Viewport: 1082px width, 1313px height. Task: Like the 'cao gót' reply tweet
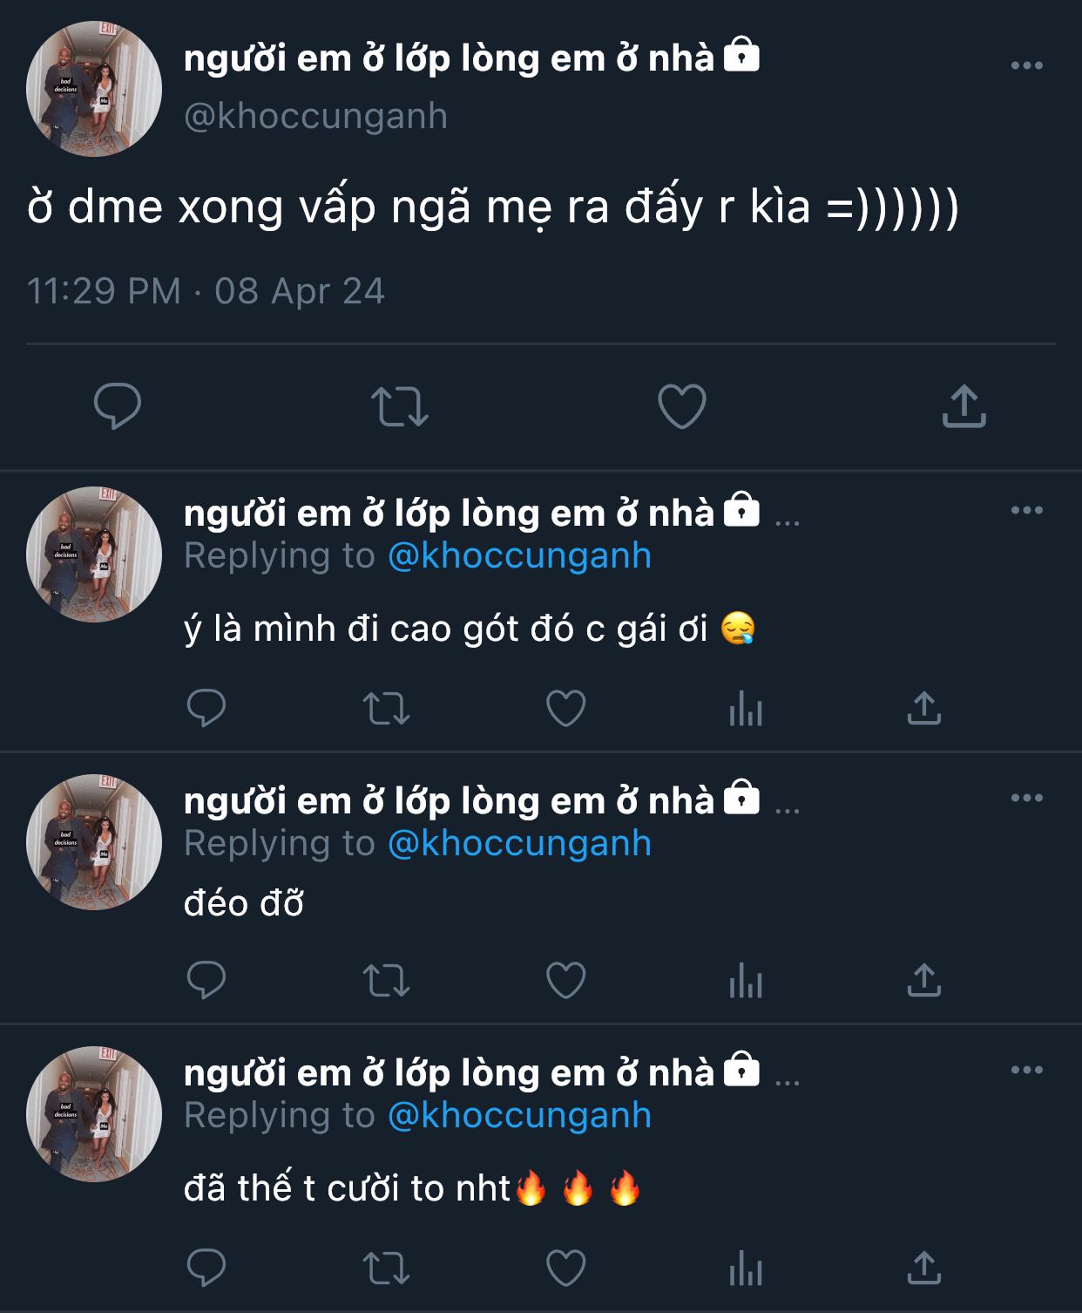click(565, 708)
